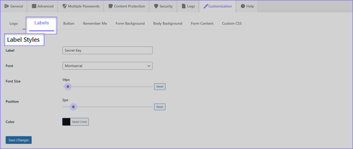Open the Content Protection tab

click(x=126, y=6)
